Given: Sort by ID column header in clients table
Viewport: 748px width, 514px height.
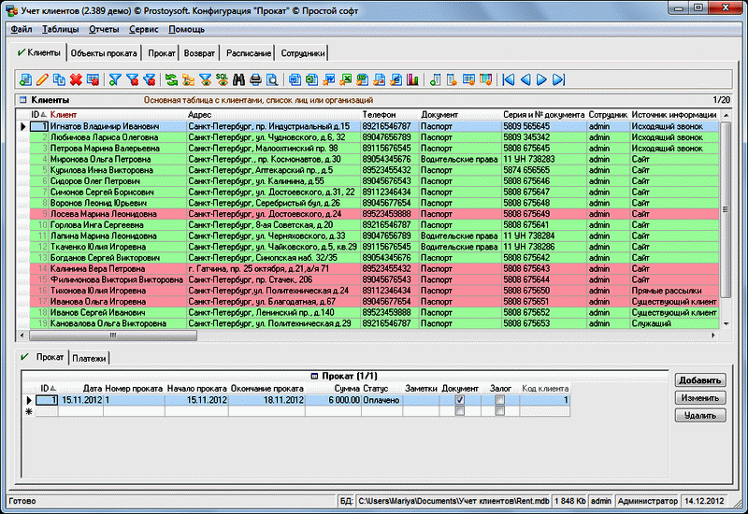Looking at the screenshot, I should point(37,114).
